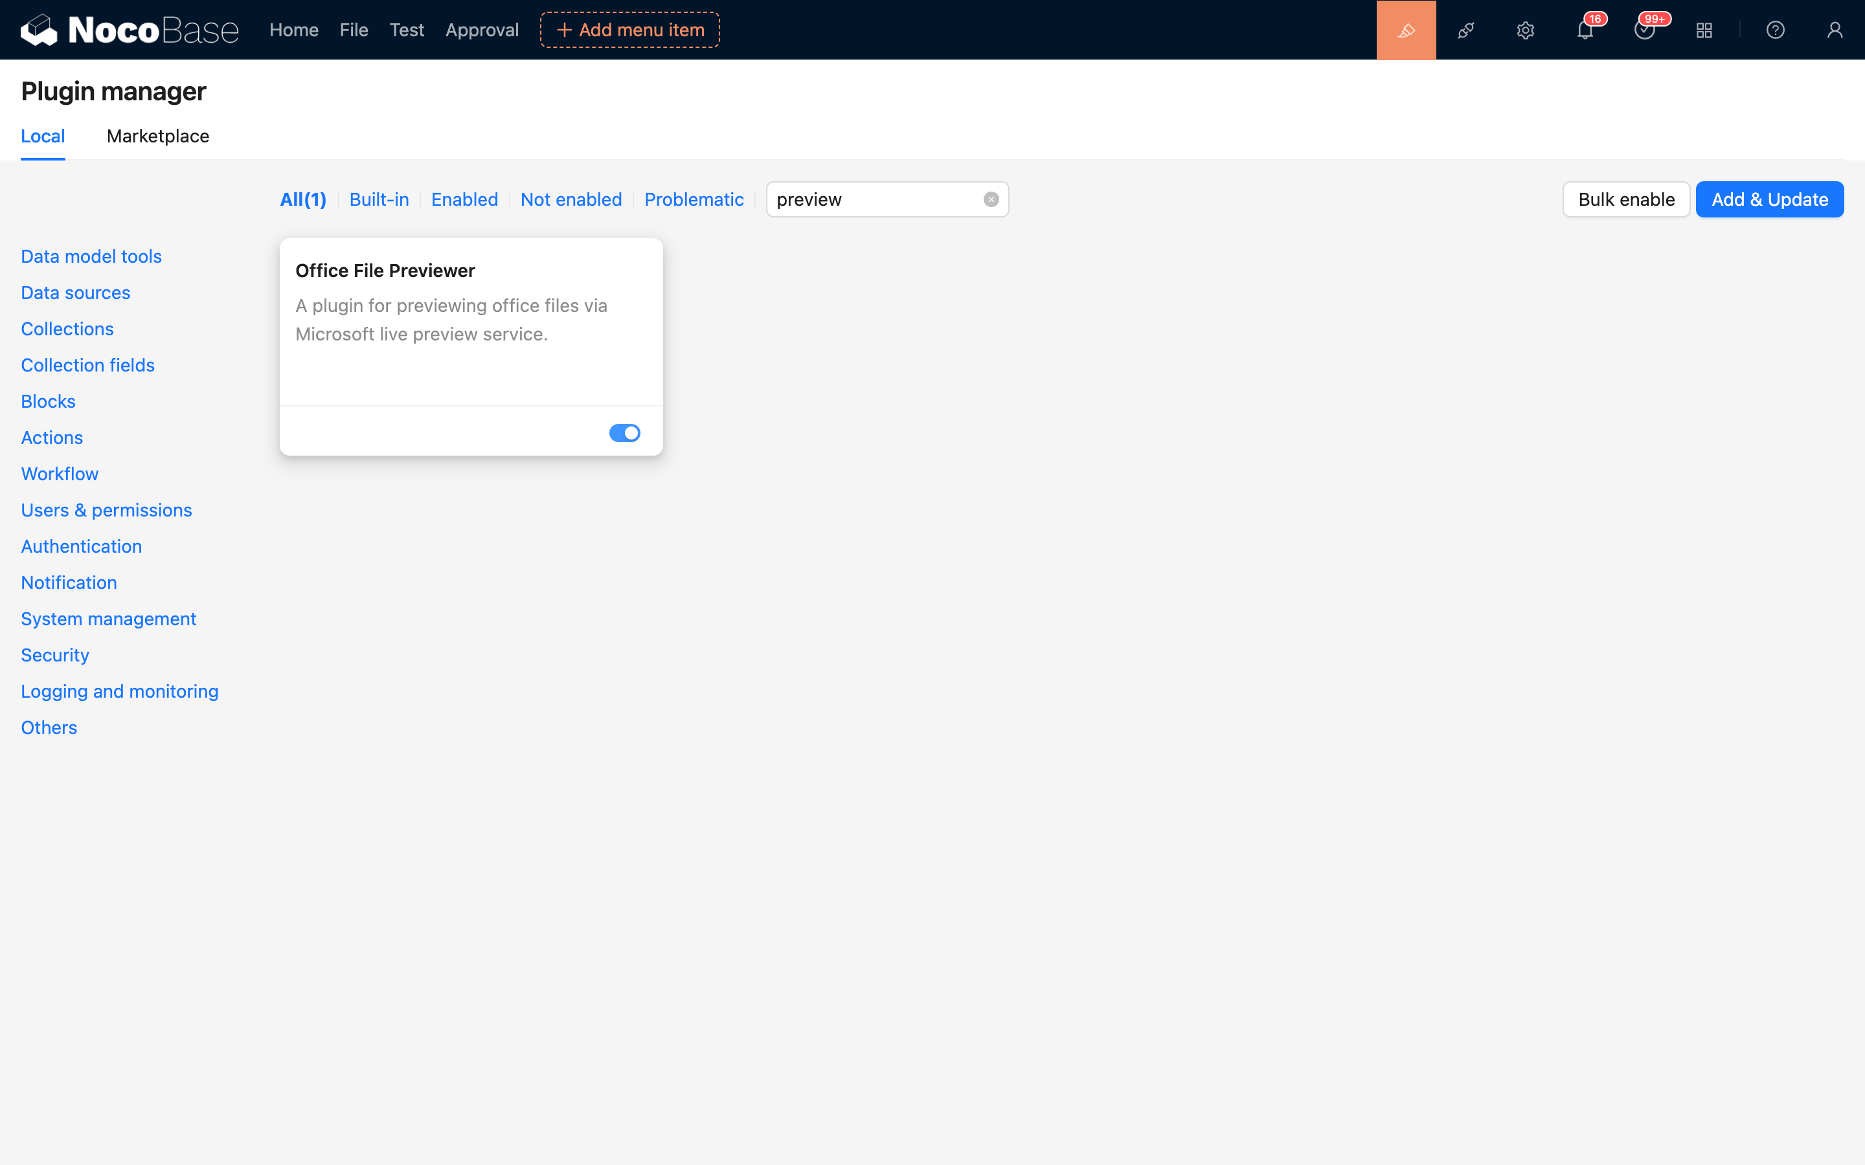The image size is (1865, 1165).
Task: Open the plugin manager rocket icon
Action: tap(1466, 30)
